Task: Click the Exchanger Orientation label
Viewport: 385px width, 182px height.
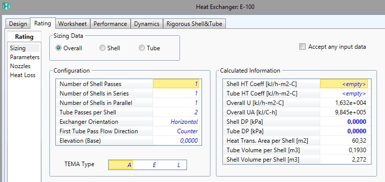Action: (89, 122)
